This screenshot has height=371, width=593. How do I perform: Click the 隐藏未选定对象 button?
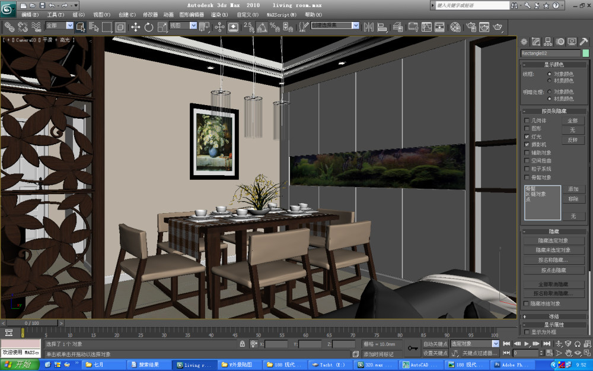coord(554,250)
